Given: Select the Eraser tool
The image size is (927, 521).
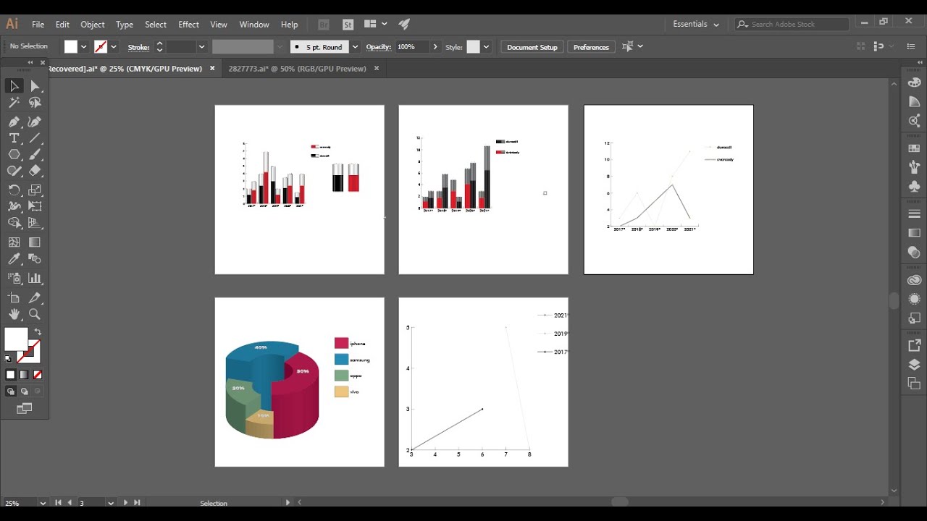Looking at the screenshot, I should [x=35, y=171].
